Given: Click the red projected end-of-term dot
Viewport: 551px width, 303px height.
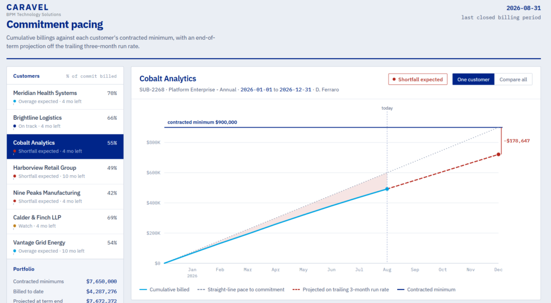Looking at the screenshot, I should (x=498, y=154).
